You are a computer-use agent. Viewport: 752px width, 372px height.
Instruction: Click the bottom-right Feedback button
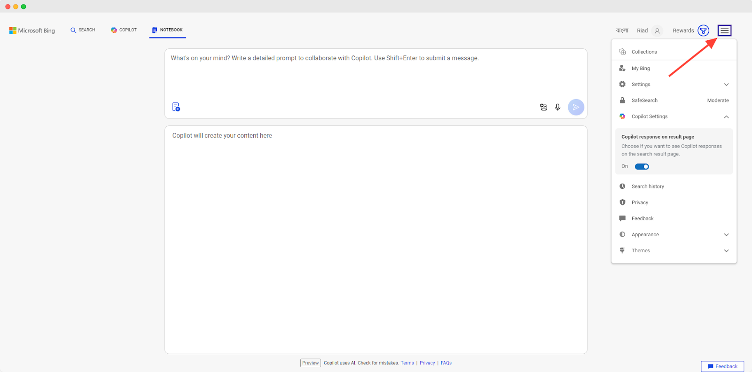pyautogui.click(x=722, y=366)
